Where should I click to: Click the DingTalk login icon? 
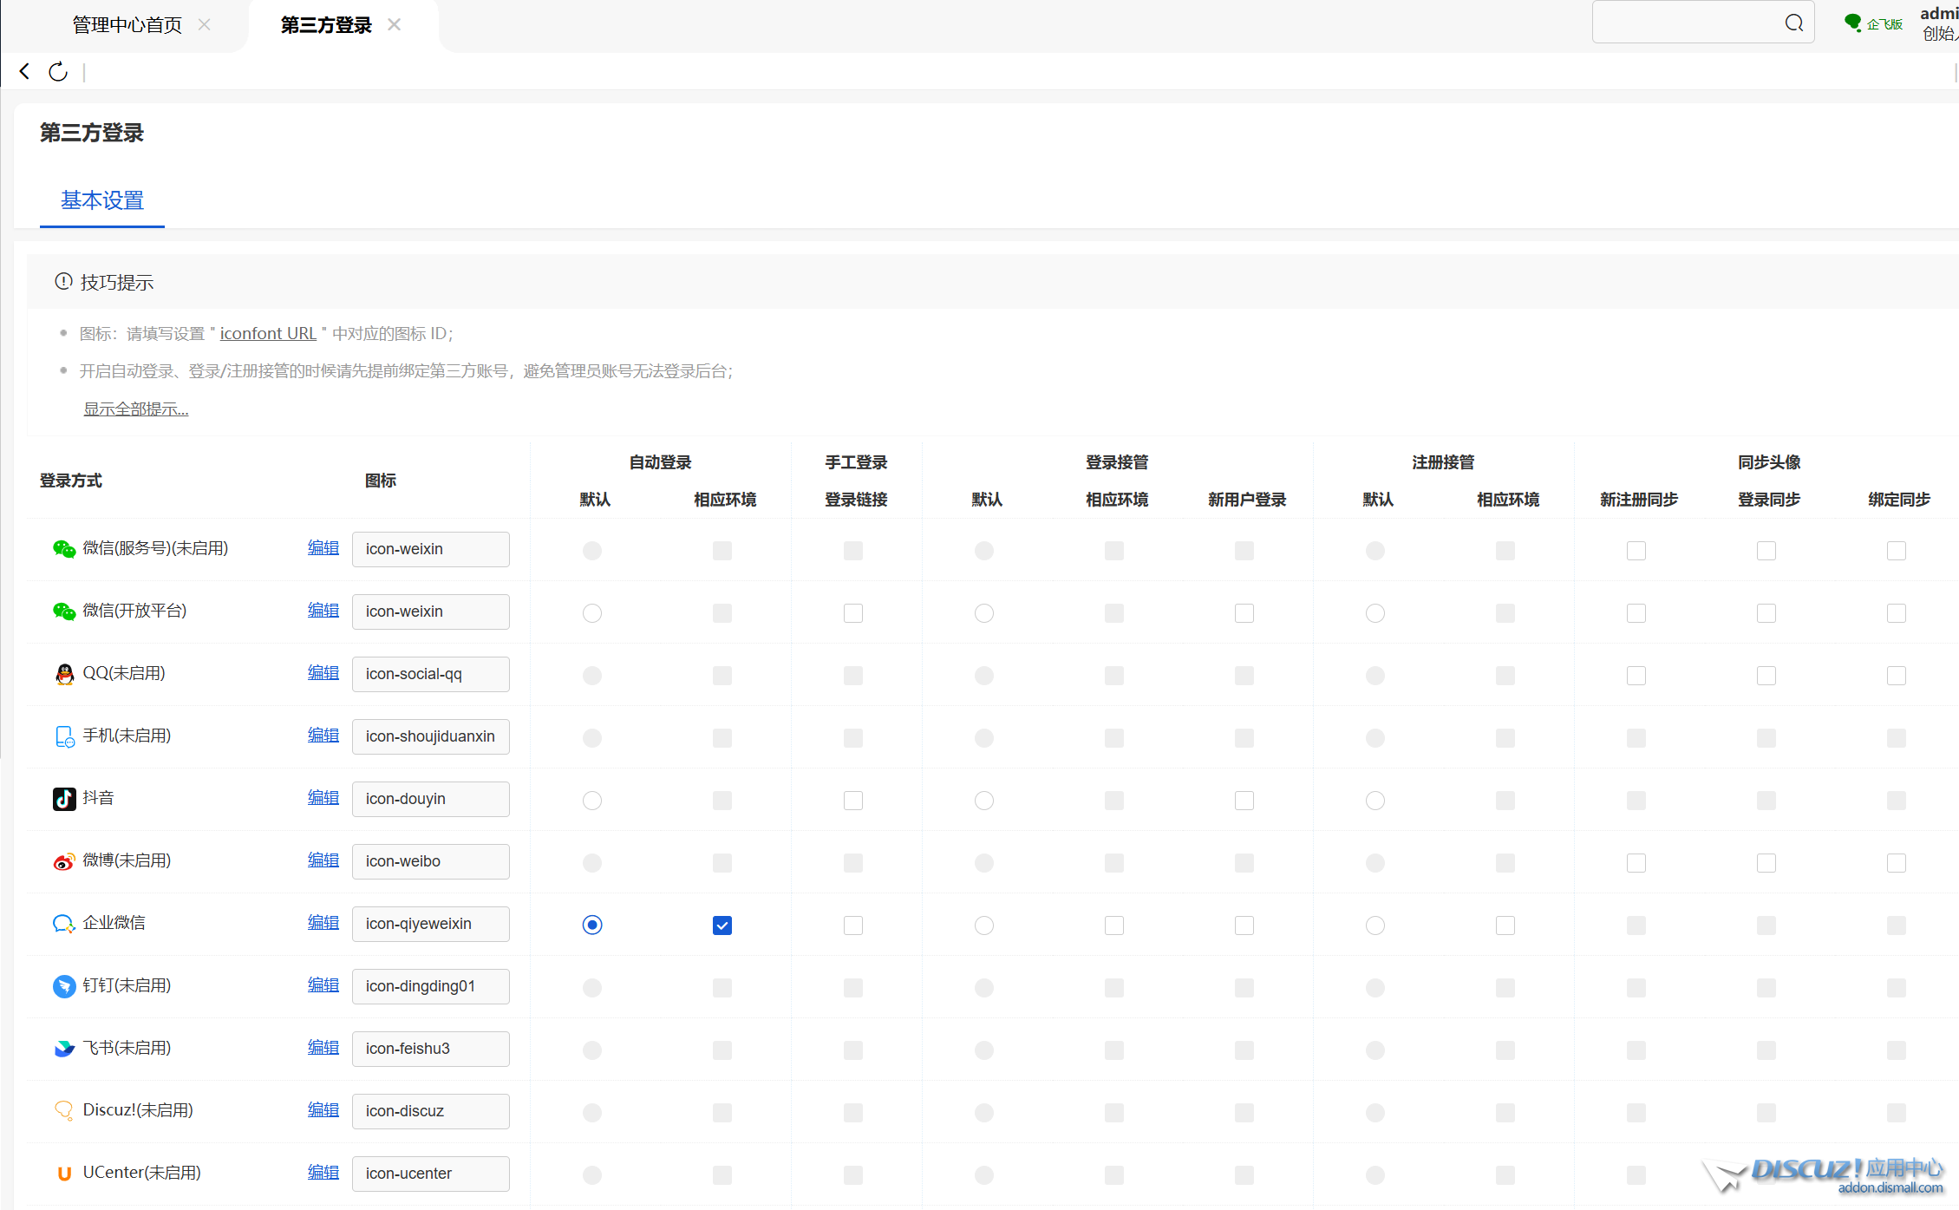tap(64, 986)
